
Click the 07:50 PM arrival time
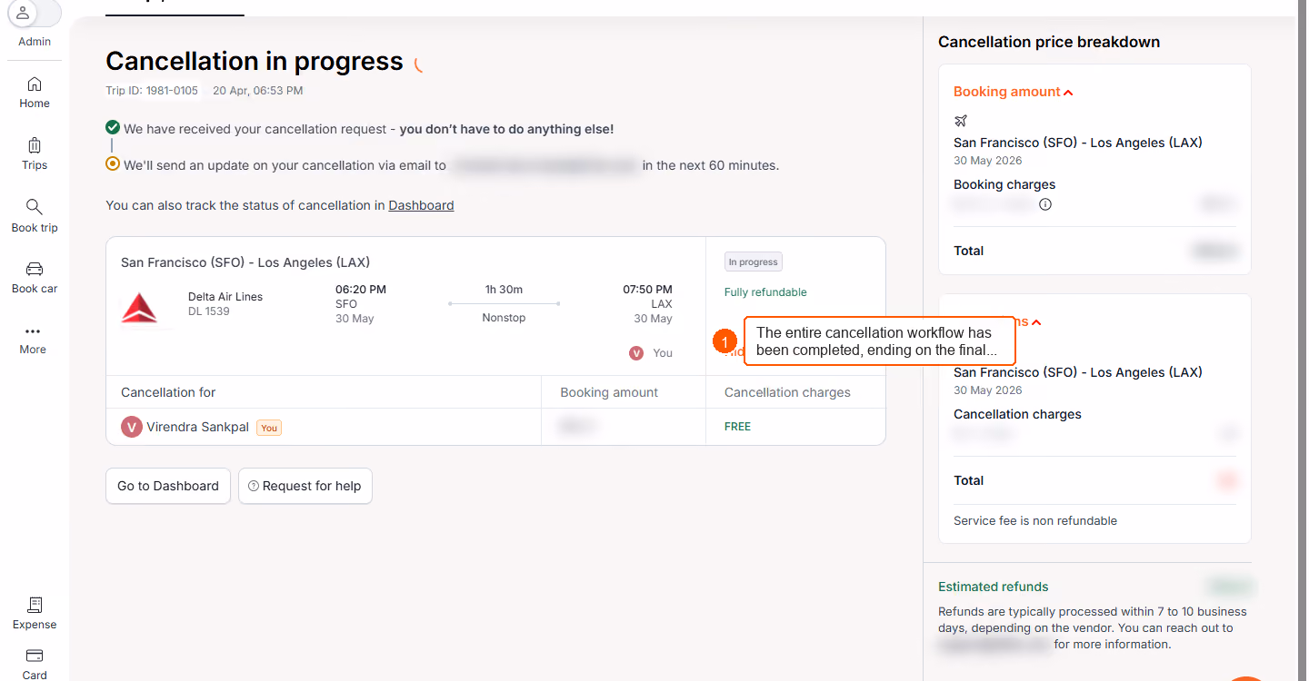tap(647, 290)
